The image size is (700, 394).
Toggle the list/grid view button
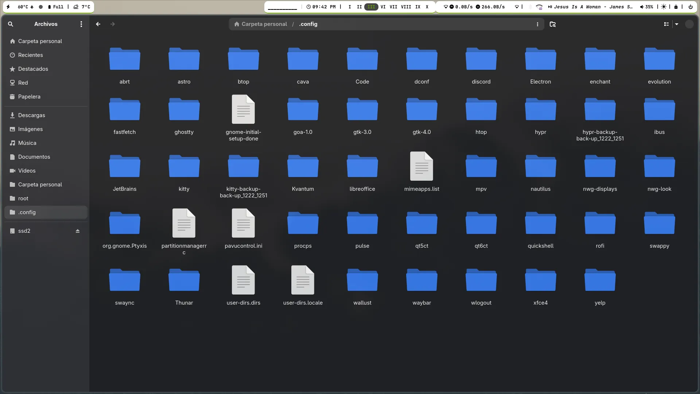point(666,24)
